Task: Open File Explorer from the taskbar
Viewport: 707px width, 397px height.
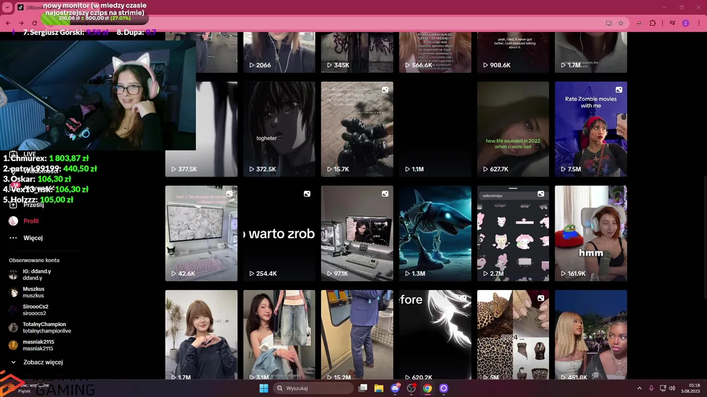Action: (379, 388)
